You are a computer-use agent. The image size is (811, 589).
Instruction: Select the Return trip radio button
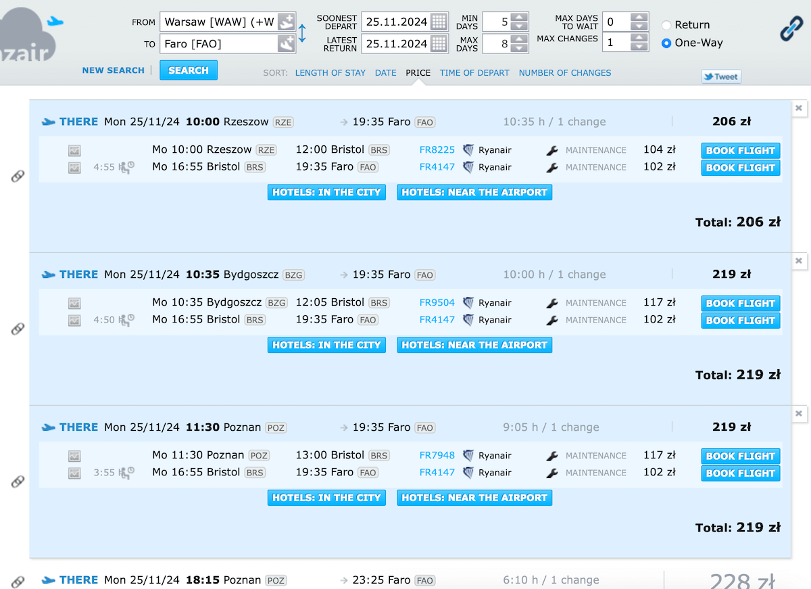point(666,25)
